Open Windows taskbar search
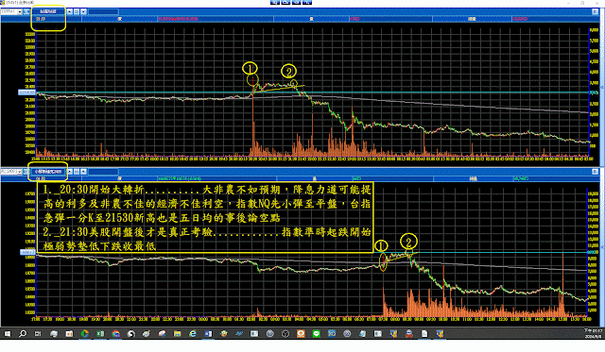The image size is (605, 352). (x=23, y=333)
